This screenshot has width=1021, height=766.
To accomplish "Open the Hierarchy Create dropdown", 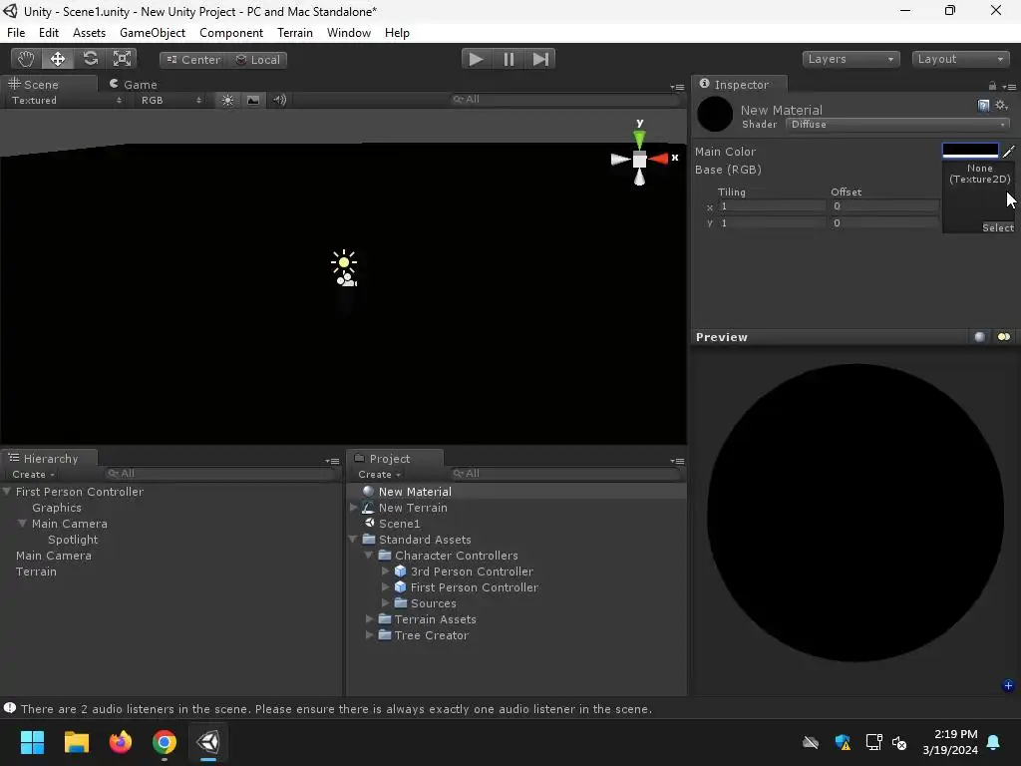I will (33, 474).
